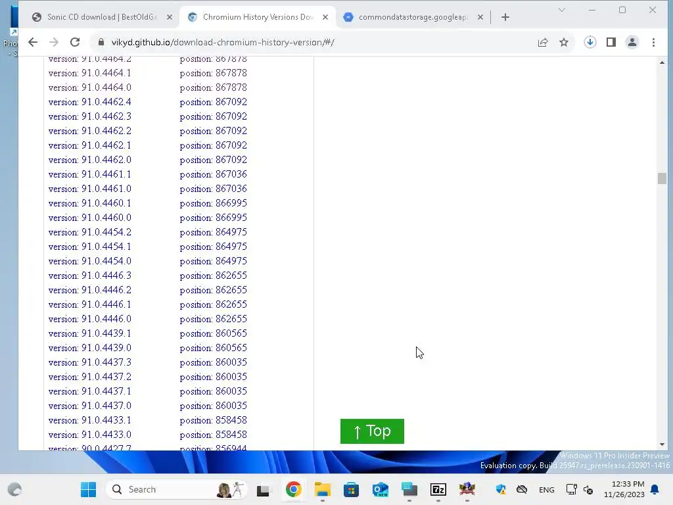Open Chrome from the taskbar
673x505 pixels.
point(294,489)
